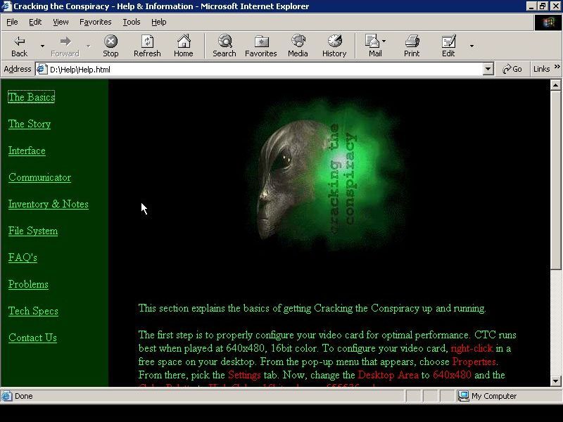Image resolution: width=563 pixels, height=422 pixels.
Task: Expand the address bar dropdown list
Action: pos(488,69)
